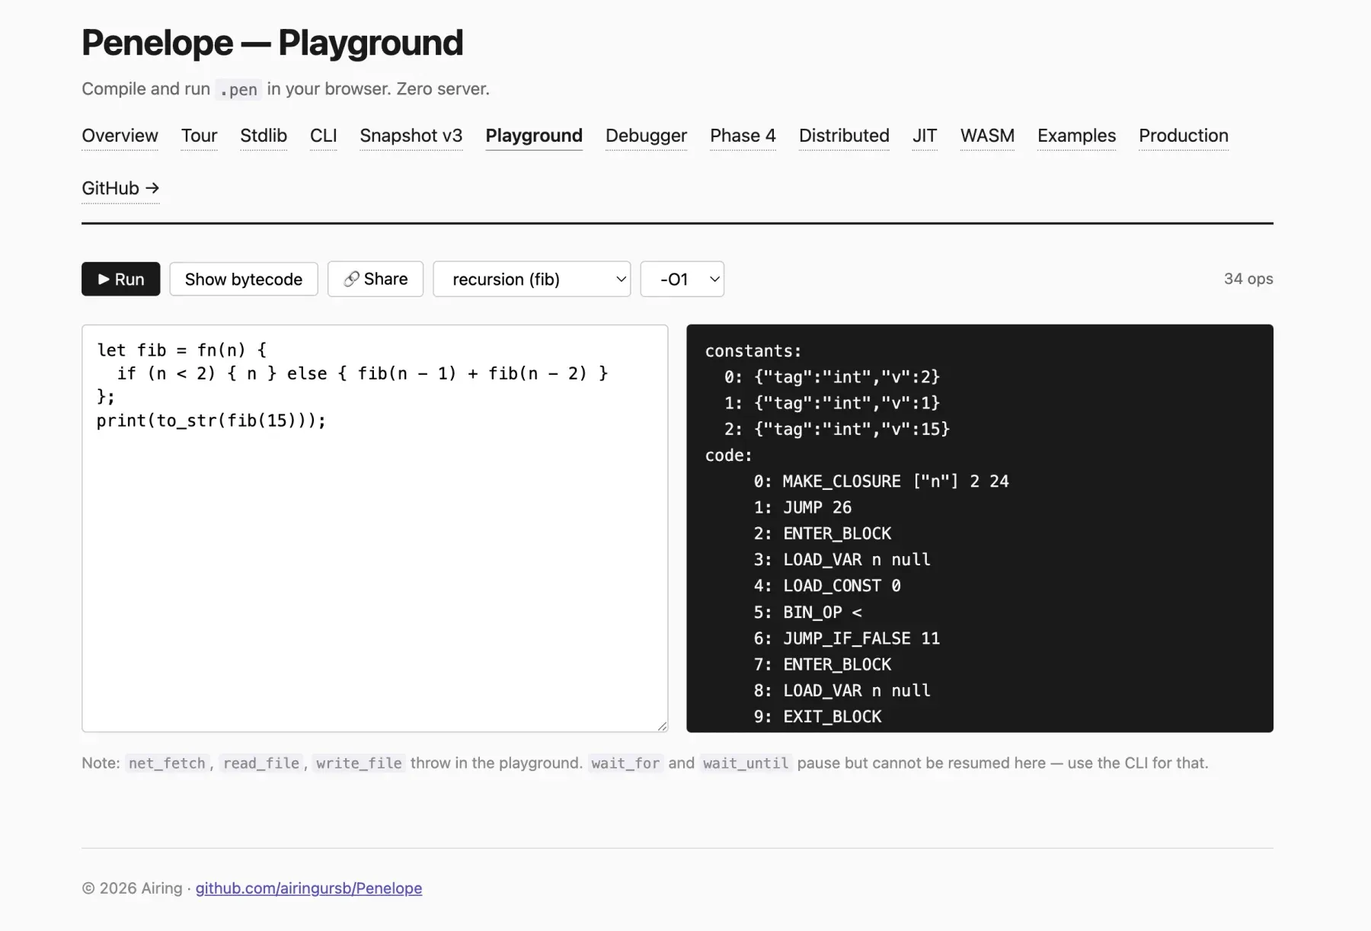1371x931 pixels.
Task: Click the JUMP_IF_FALSE 11 line
Action: tap(847, 638)
